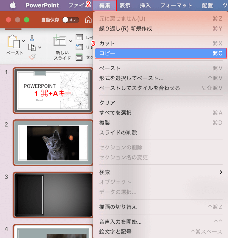Image resolution: width=228 pixels, height=238 pixels.
Task: Select the Format Painter brush icon
Action: (32, 57)
